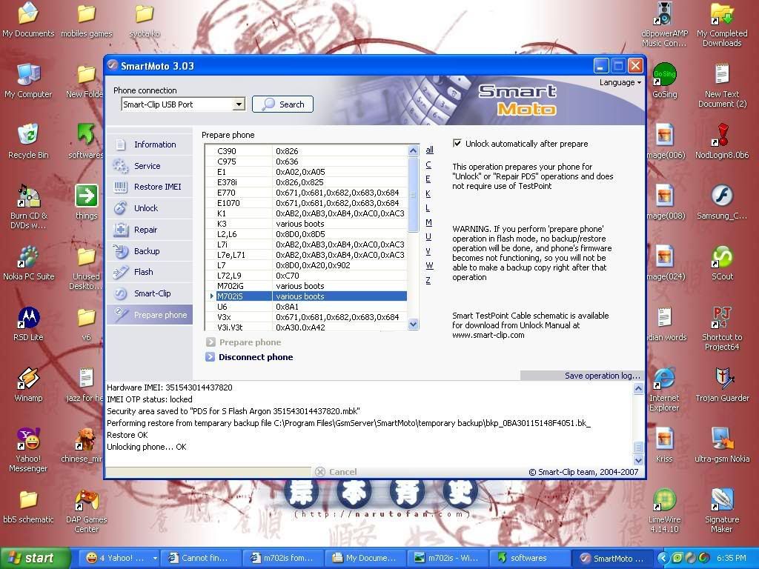Select V3x row in model list
Viewport: 759px width, 569px height.
pos(306,317)
